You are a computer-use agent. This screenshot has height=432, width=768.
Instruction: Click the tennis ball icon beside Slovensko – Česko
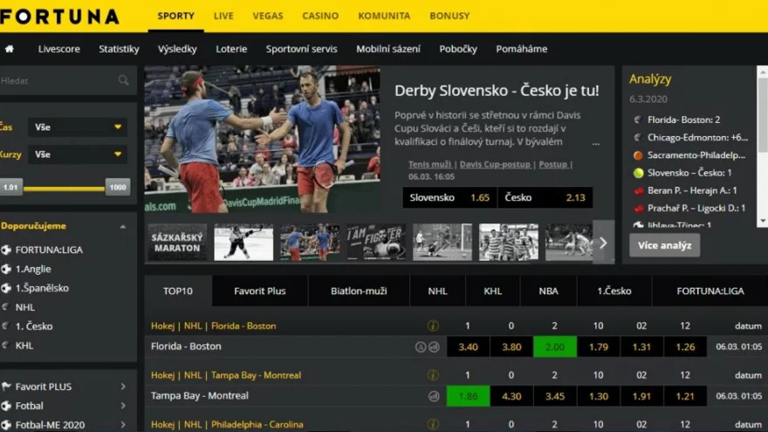coord(638,173)
